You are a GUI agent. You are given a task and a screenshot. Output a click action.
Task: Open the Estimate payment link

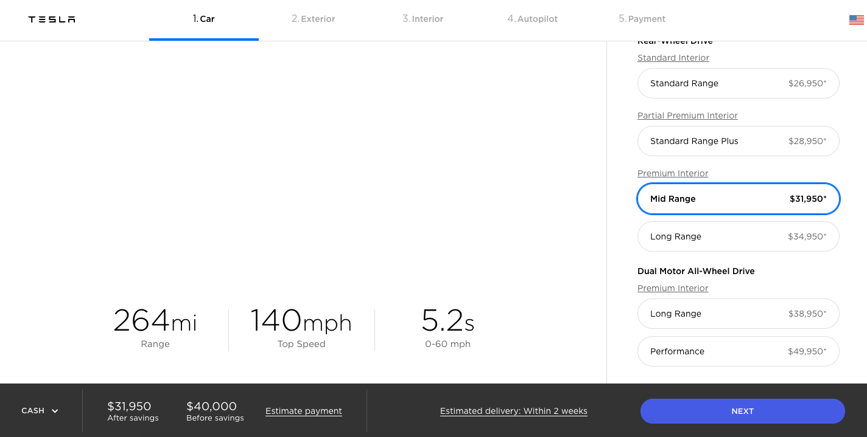[x=304, y=411]
